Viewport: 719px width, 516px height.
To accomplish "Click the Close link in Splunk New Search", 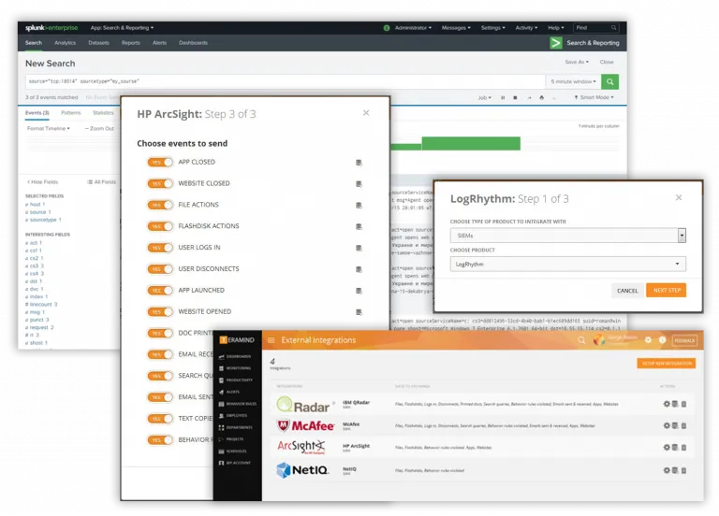I will (607, 62).
